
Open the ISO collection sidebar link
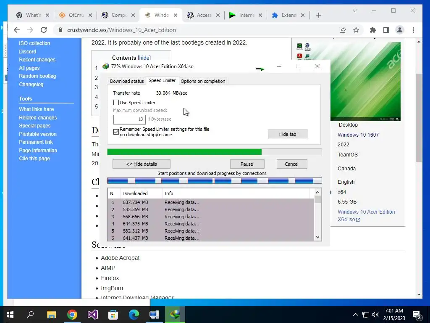coord(34,43)
